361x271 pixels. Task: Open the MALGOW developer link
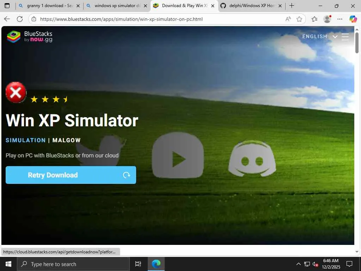tap(67, 140)
